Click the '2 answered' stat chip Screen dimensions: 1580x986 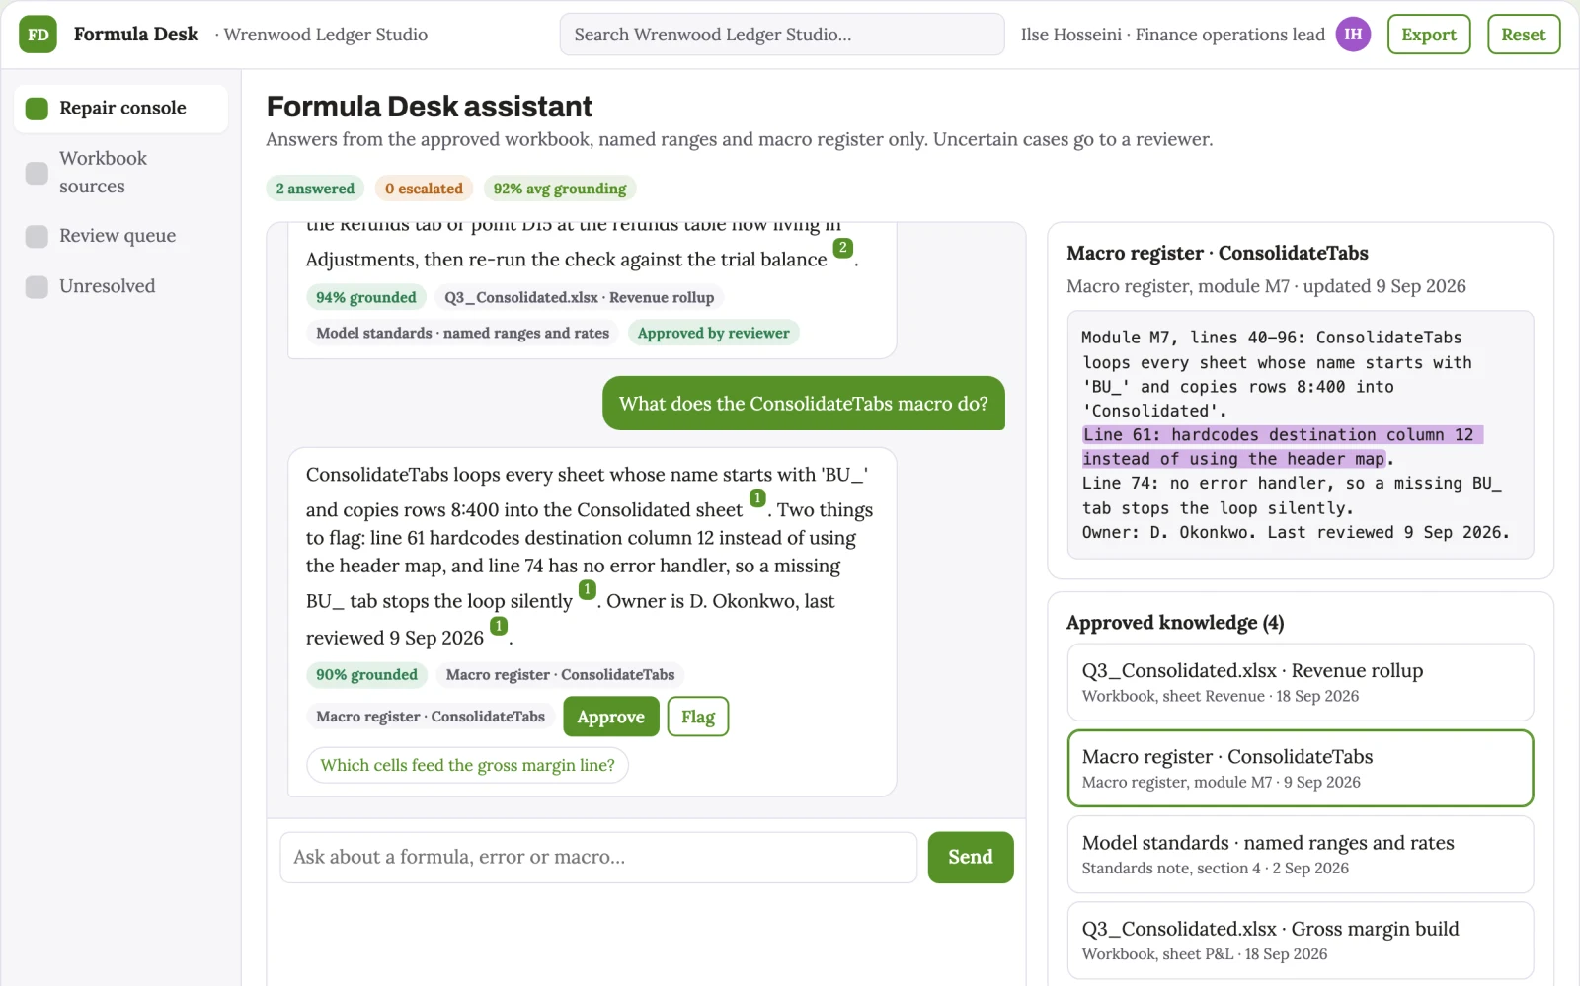point(315,189)
